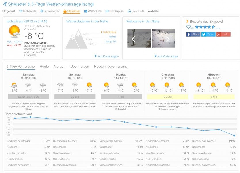The height and width of the screenshot is (173, 240).
Task: Click the bed icon next to Unterkünfte
Action: click(x=129, y=11)
